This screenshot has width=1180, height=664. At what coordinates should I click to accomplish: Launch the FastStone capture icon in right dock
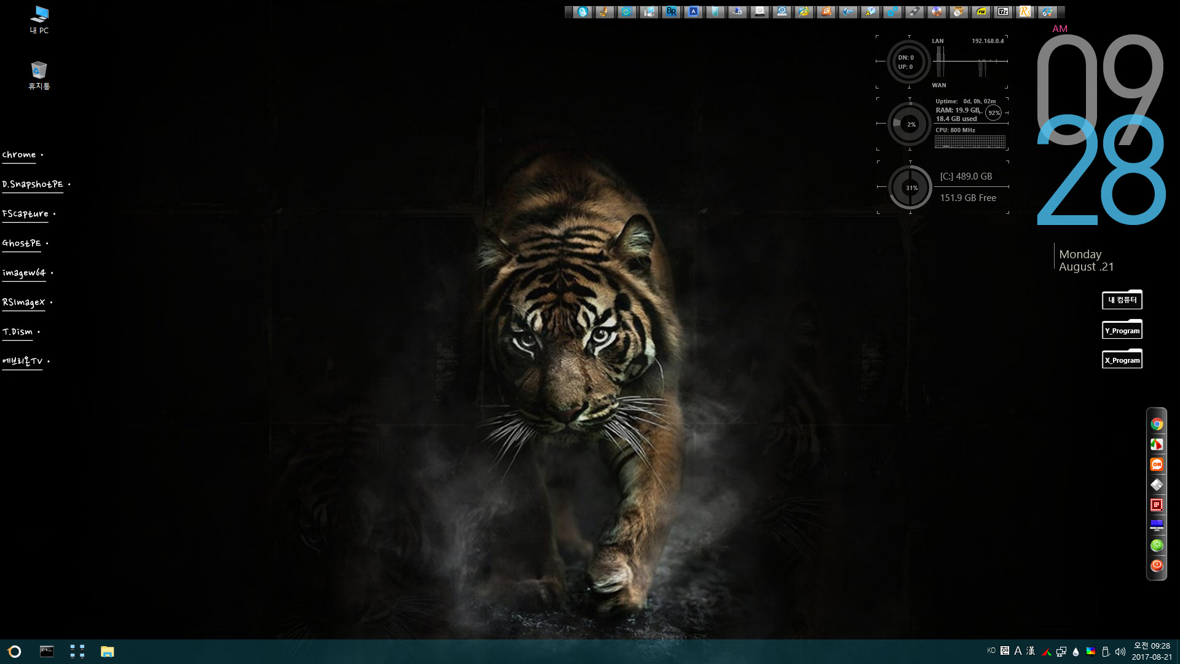(x=1157, y=445)
